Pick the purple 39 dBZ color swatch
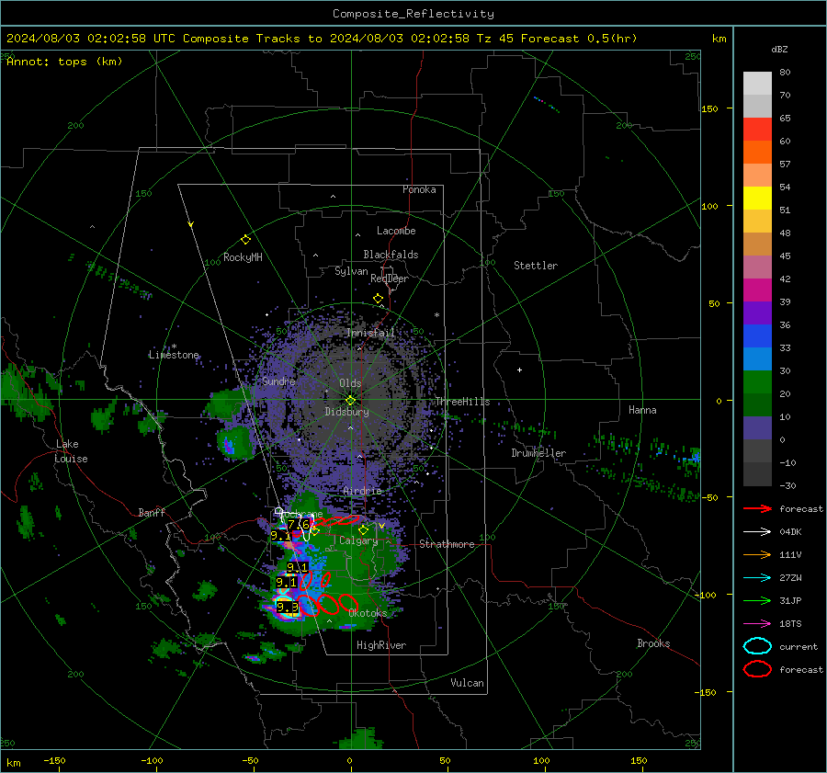Image resolution: width=827 pixels, height=773 pixels. point(757,313)
